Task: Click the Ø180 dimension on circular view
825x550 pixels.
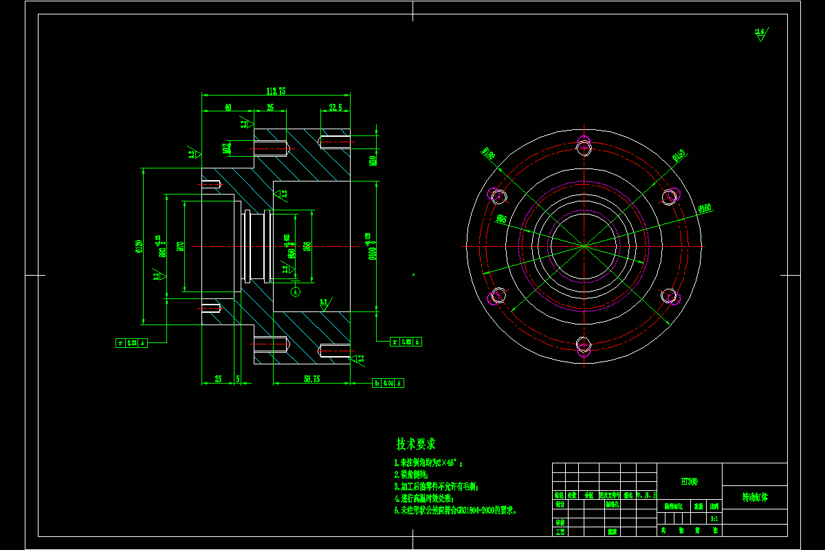Action: coord(488,153)
